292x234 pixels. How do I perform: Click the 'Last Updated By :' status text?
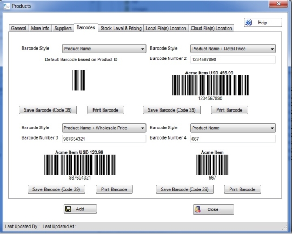click(x=22, y=226)
